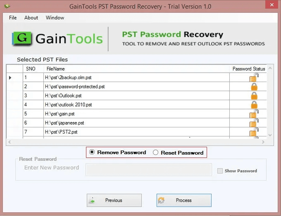Click the SNO cell with number 5
The height and width of the screenshot is (216, 281).
(x=33, y=114)
